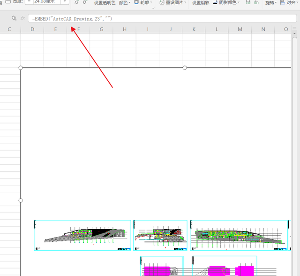Select column L header
The height and width of the screenshot is (276, 300).
tap(217, 29)
